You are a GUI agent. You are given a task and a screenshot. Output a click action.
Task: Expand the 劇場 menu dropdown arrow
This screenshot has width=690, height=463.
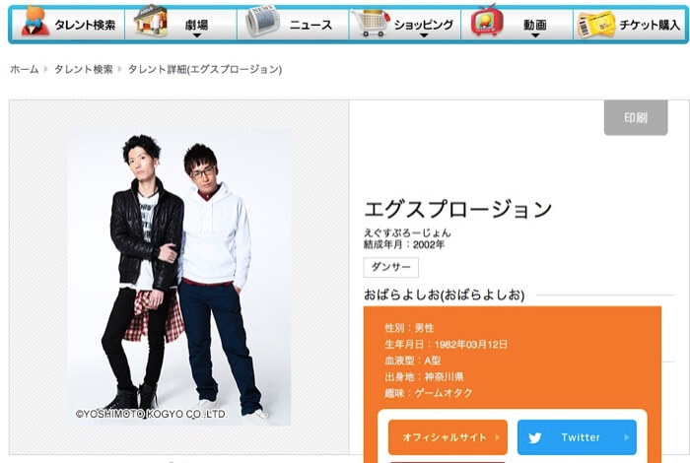coord(197,35)
